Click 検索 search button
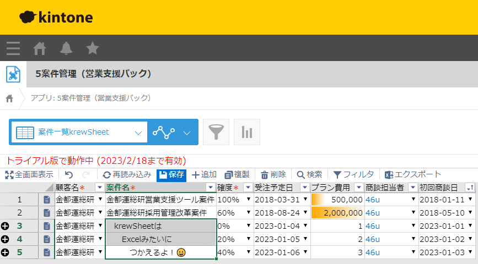 coord(309,174)
